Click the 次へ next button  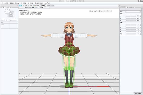[x=108, y=11]
